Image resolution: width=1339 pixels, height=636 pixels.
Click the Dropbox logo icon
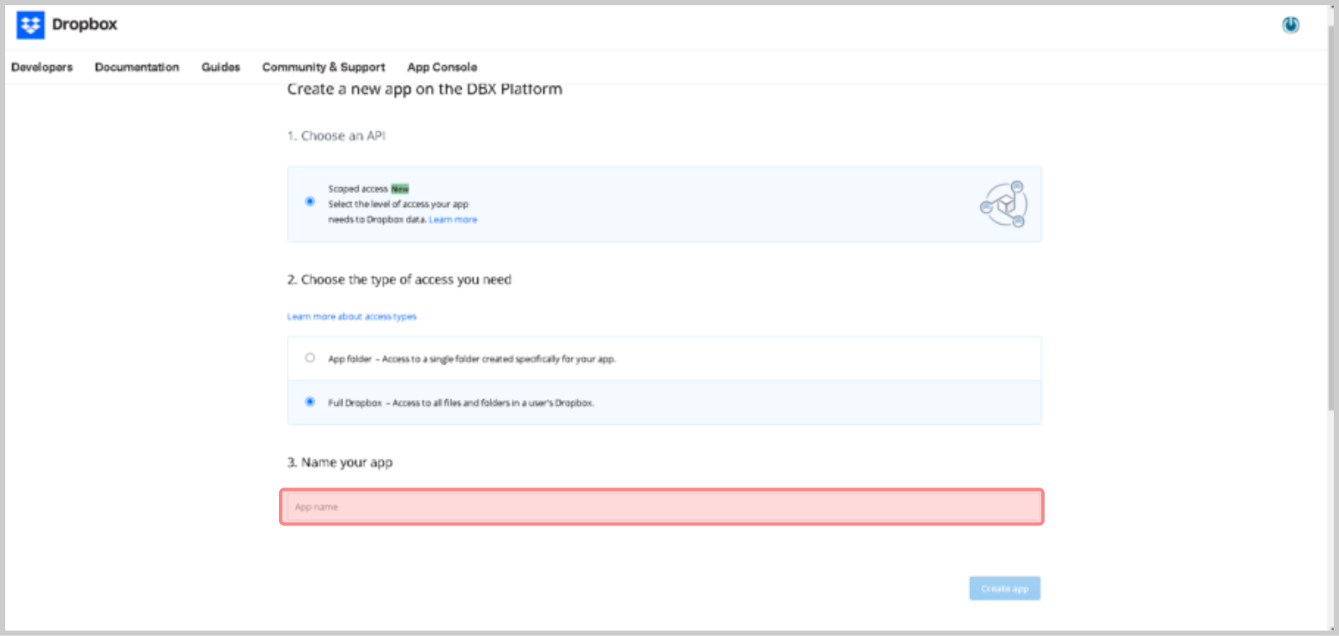(x=30, y=26)
